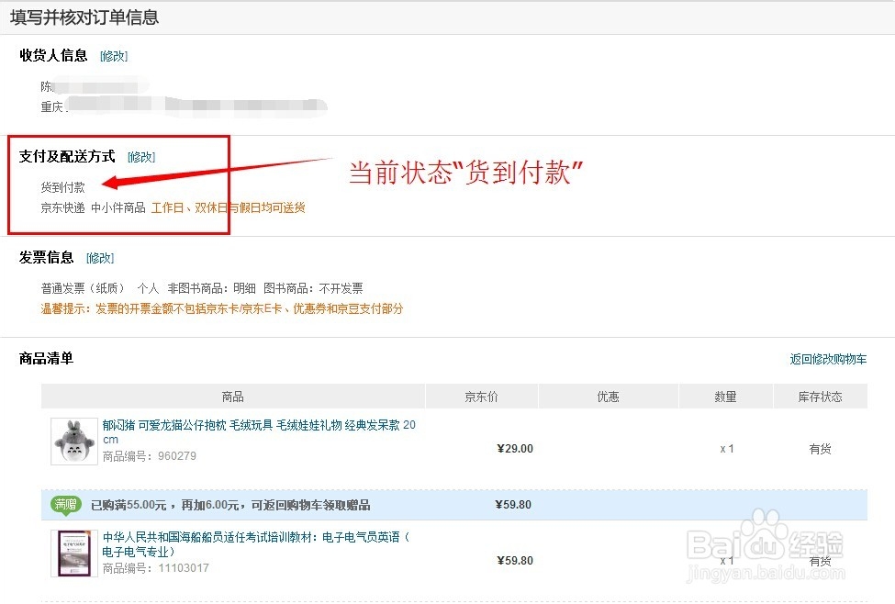Image resolution: width=895 pixels, height=604 pixels.
Task: Click the 京东价 column header
Action: [x=481, y=397]
